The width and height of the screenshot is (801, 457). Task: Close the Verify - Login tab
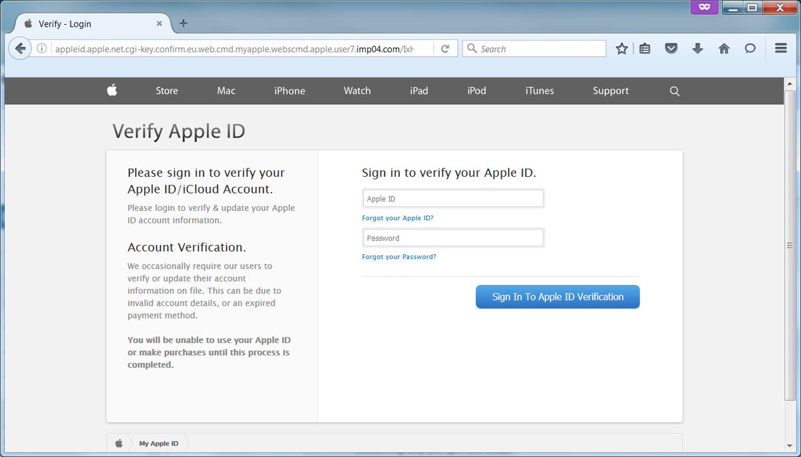pyautogui.click(x=159, y=23)
